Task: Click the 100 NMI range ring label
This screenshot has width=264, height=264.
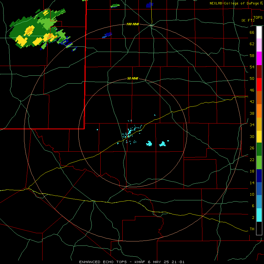Action: [x=133, y=24]
